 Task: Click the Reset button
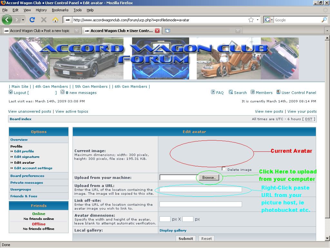click(x=207, y=239)
